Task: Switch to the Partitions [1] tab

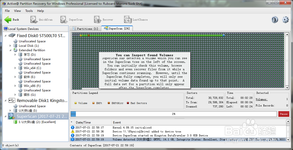Action: [x=85, y=29]
